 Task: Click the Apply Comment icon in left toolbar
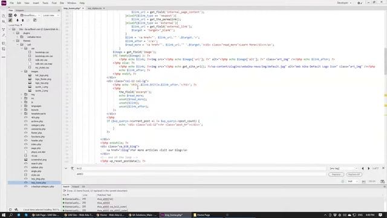(4, 43)
